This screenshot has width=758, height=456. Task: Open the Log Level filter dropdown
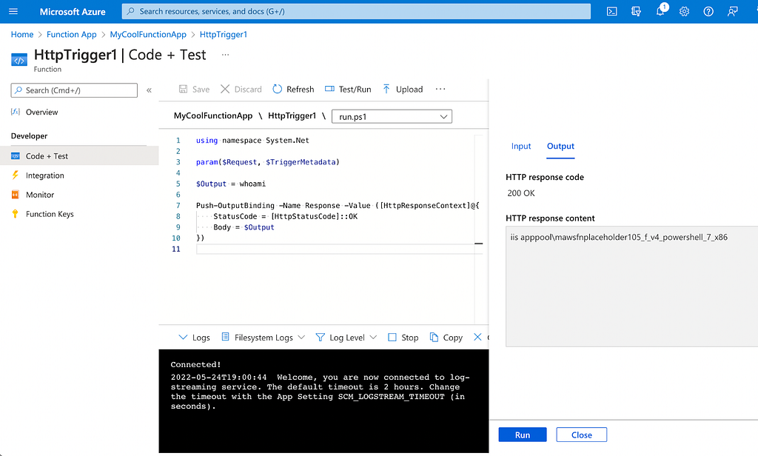tap(346, 337)
